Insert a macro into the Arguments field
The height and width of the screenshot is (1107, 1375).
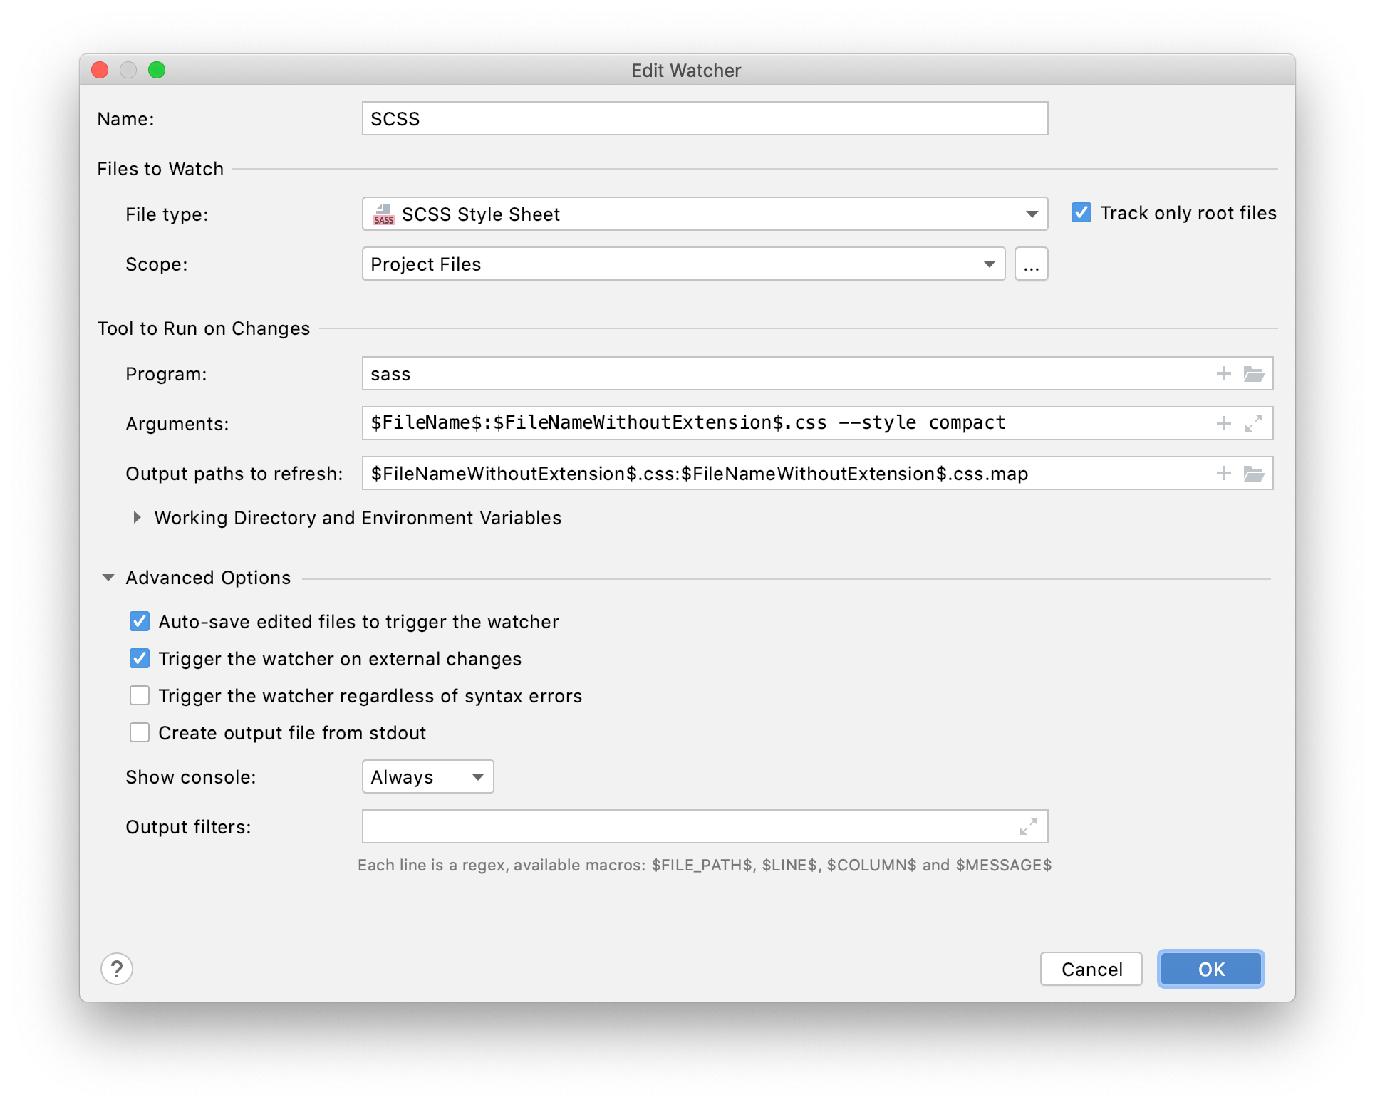click(1224, 423)
